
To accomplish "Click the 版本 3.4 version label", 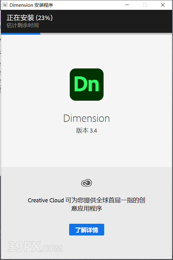I will click(x=87, y=131).
